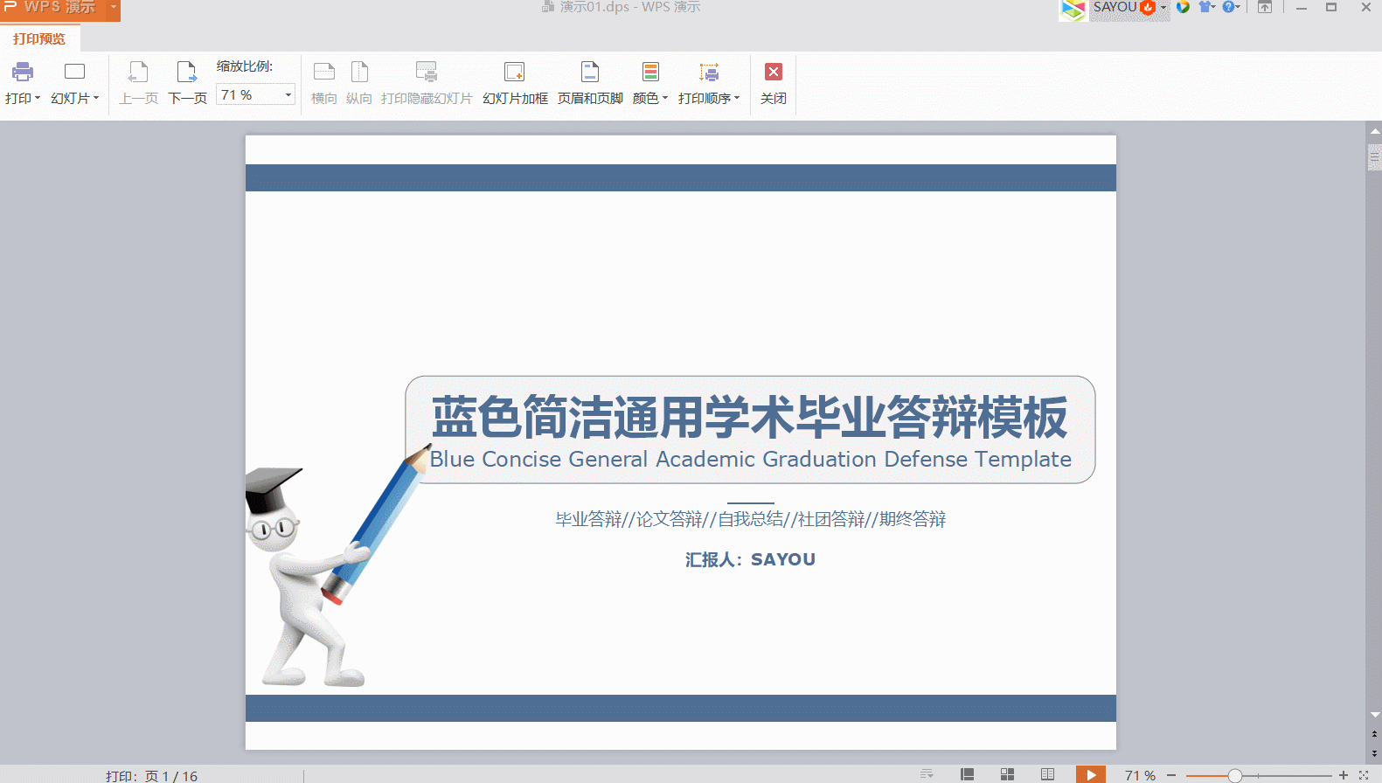Viewport: 1382px width, 783px height.
Task: Switch to slide sorter view icon
Action: tap(1007, 774)
